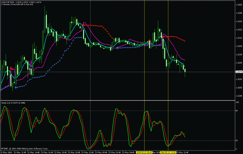This screenshot has height=154, width=243.
Task: Click the MetaQuotes Software Corp copyright text
Action: coord(24,149)
